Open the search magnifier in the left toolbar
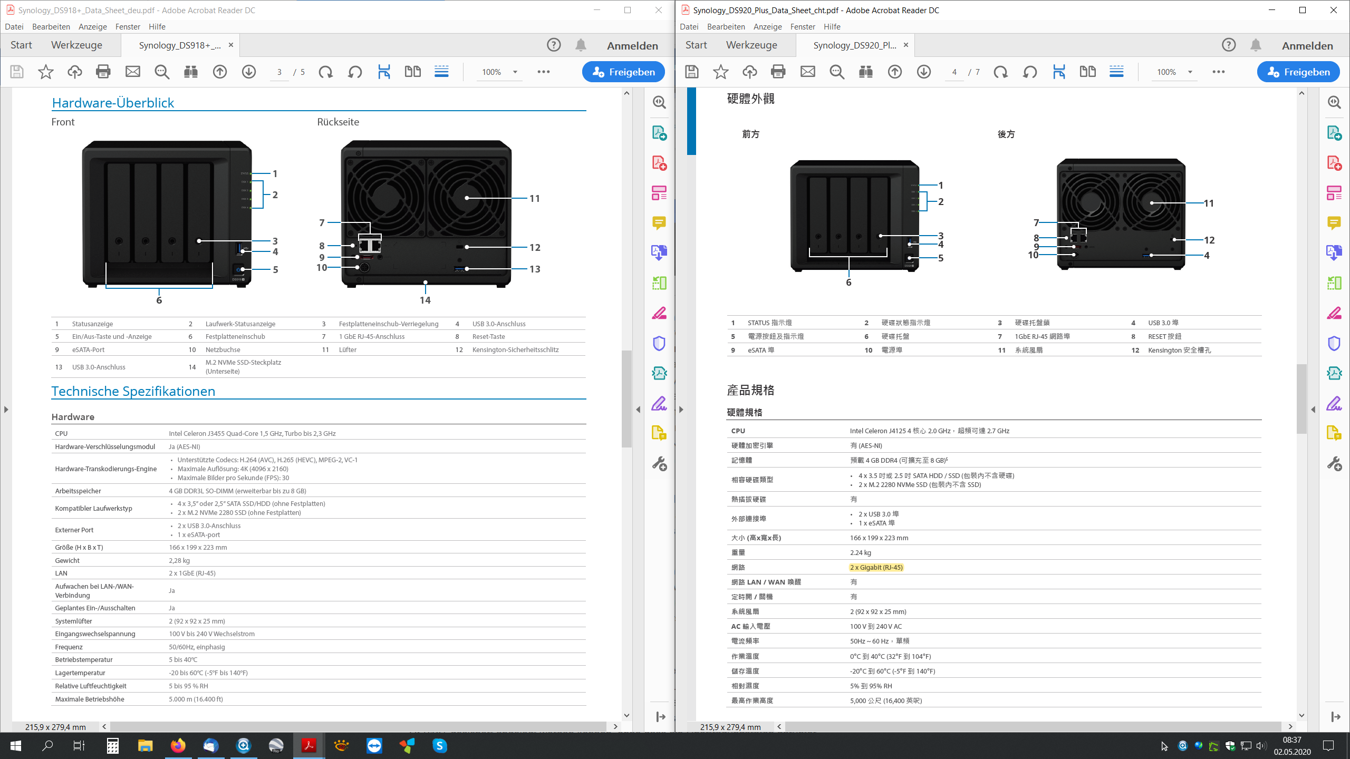1350x759 pixels. click(162, 72)
